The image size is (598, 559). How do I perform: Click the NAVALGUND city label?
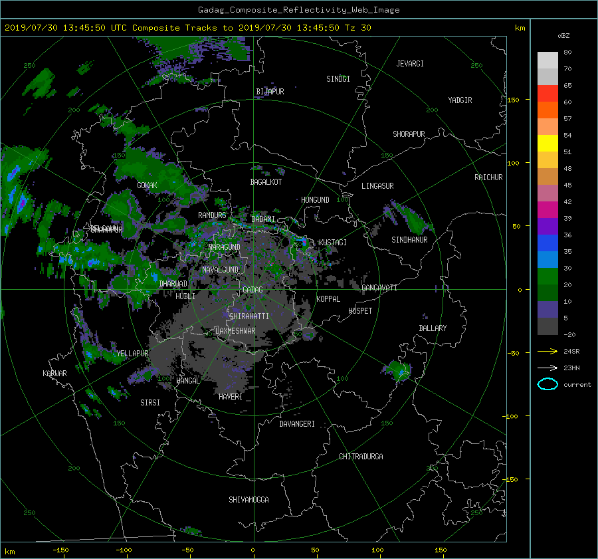(220, 270)
